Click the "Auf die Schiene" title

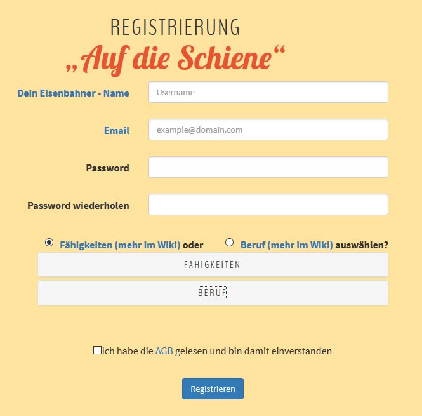(x=175, y=58)
